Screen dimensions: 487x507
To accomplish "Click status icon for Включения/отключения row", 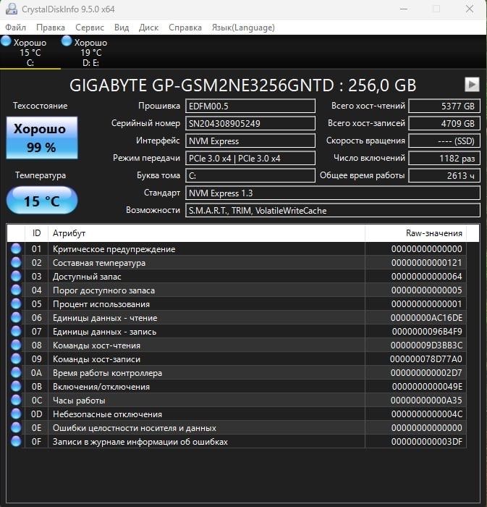I will click(16, 386).
